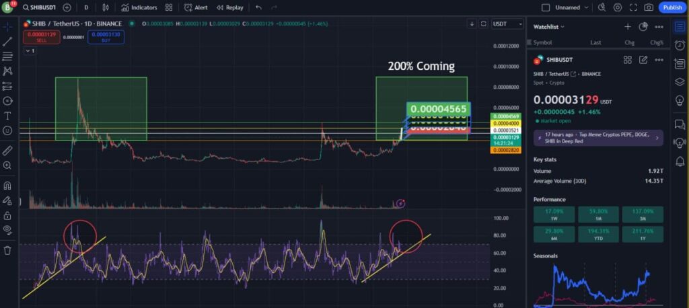The image size is (689, 308).
Task: Add a symbol to the watchlist
Action: click(x=628, y=27)
